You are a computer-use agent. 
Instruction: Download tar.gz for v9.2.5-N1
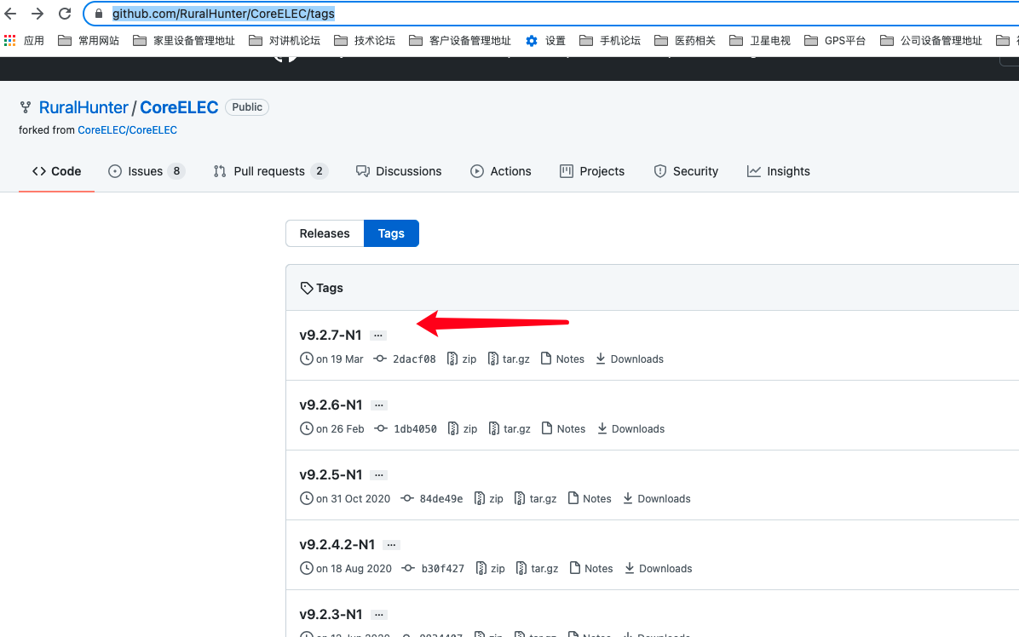[536, 499]
